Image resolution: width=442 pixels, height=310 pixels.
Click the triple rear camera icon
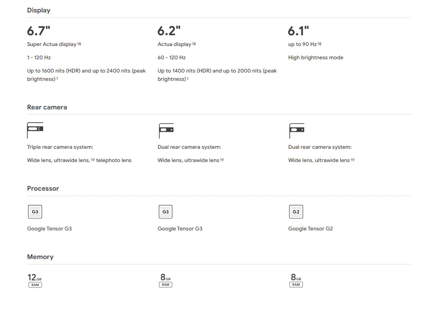[x=35, y=130]
